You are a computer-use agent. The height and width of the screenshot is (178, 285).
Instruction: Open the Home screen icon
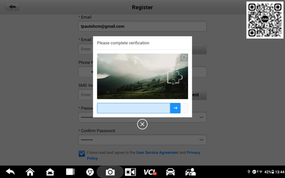(30, 172)
